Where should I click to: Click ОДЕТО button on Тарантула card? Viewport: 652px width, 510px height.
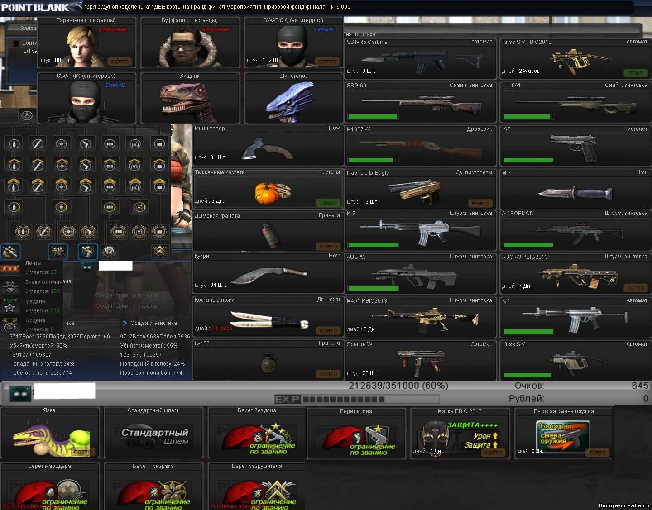tap(120, 62)
